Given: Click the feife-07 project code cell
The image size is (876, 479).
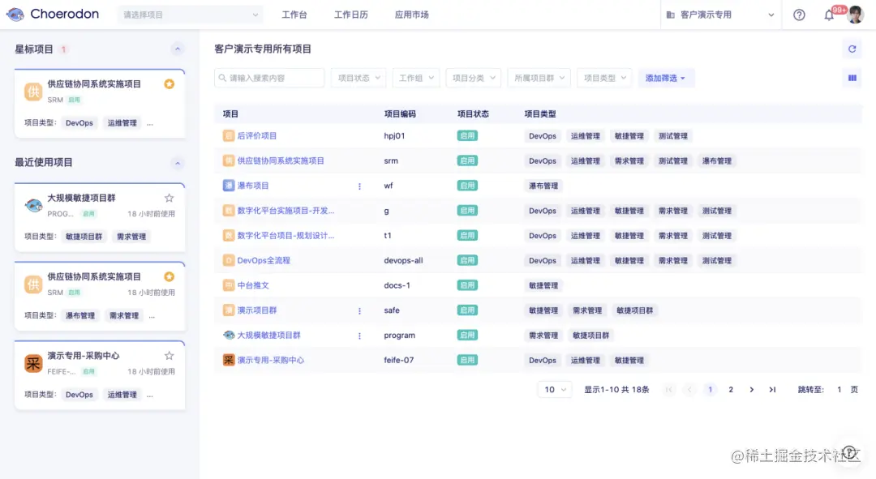Looking at the screenshot, I should 399,360.
